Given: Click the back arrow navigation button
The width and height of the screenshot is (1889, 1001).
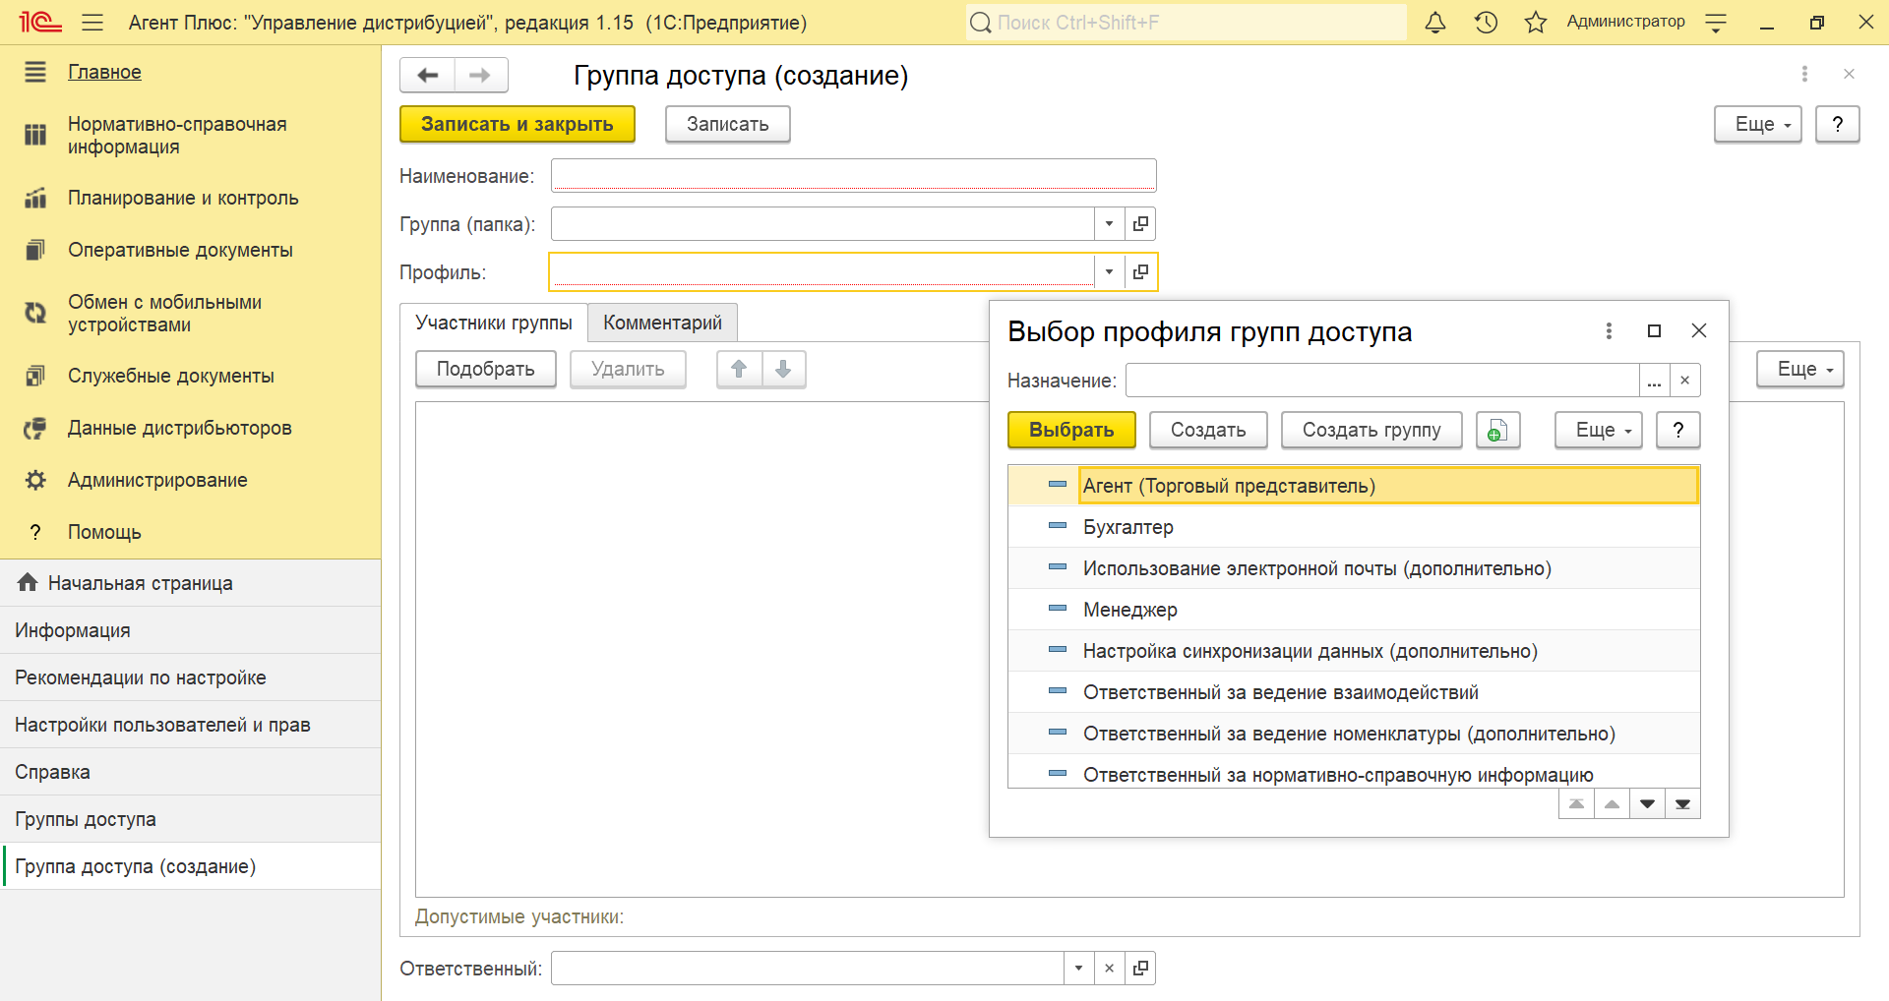Looking at the screenshot, I should pos(428,75).
